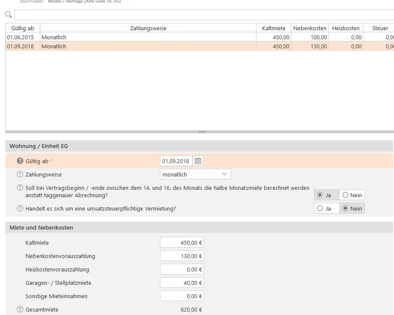Sort table by Gültig ab column header
The width and height of the screenshot is (394, 315).
[x=22, y=28]
